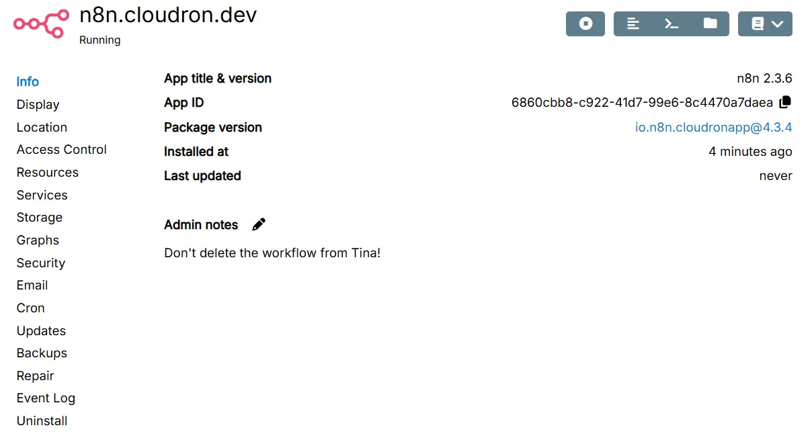Launch the web terminal
Image resolution: width=812 pixels, height=446 pixels.
[672, 24]
